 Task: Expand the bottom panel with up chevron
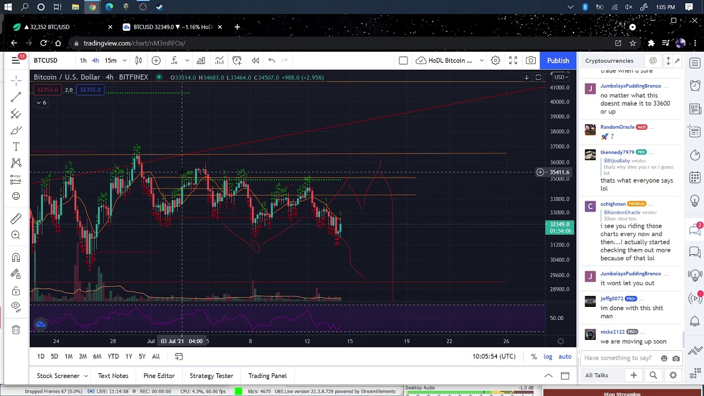[548, 376]
